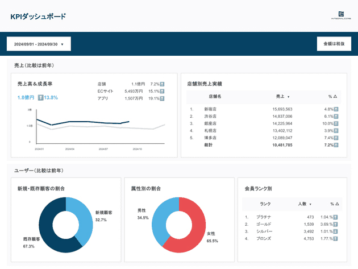The height and width of the screenshot is (269, 358).
Task: Click the up arrow icon beside 13.8% growth
Action: (x=41, y=98)
